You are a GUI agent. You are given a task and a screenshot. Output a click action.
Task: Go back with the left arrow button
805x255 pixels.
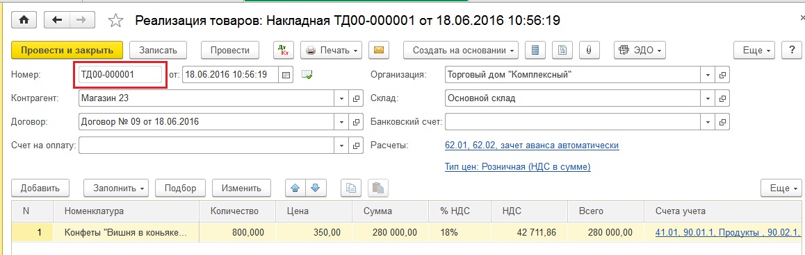coord(57,20)
